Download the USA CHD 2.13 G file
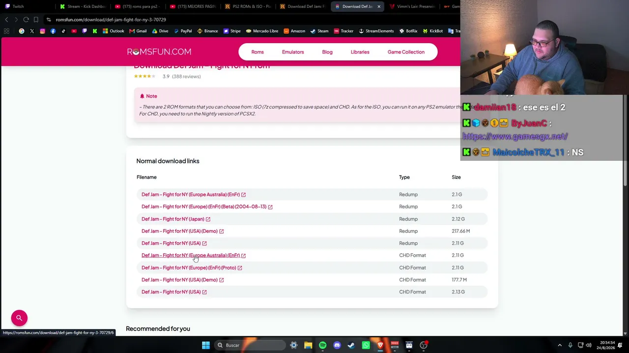 click(x=174, y=292)
